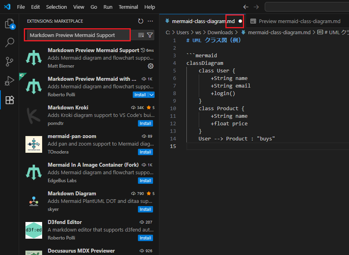Click the VS Code logo icon
349x255 pixels.
(7, 7)
